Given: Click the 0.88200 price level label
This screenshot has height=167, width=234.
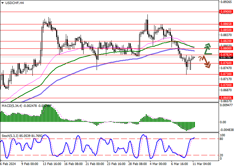Looking at the screenshot, I should (x=226, y=41).
